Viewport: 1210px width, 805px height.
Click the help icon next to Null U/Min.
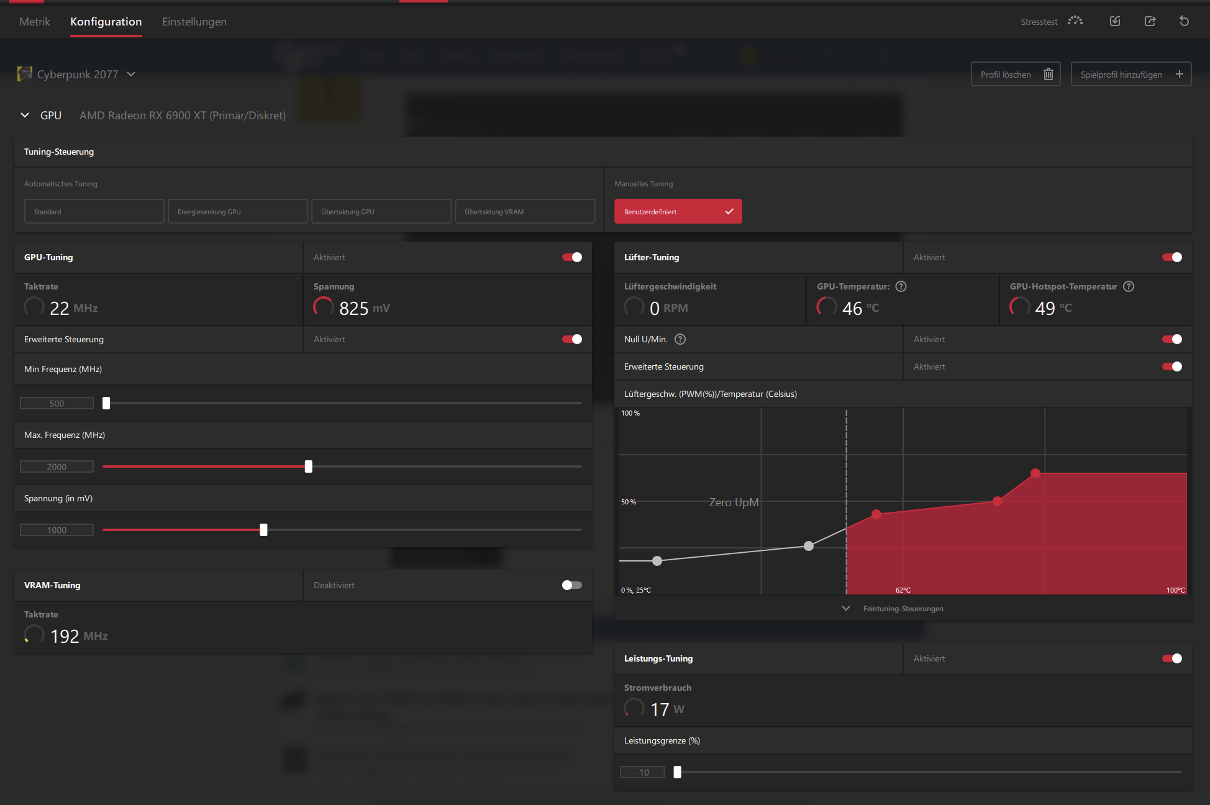(680, 339)
